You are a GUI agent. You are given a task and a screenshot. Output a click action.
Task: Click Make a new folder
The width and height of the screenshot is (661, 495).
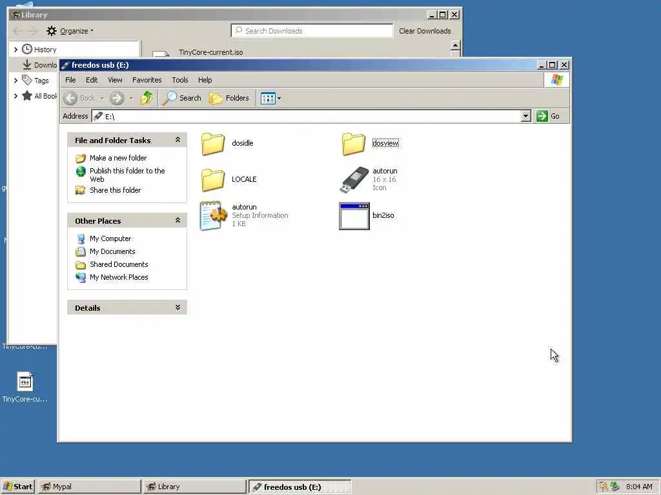pyautogui.click(x=118, y=158)
